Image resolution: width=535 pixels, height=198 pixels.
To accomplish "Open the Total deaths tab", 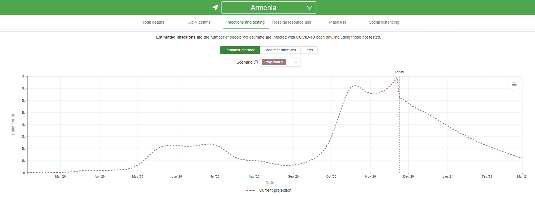I will [x=153, y=22].
